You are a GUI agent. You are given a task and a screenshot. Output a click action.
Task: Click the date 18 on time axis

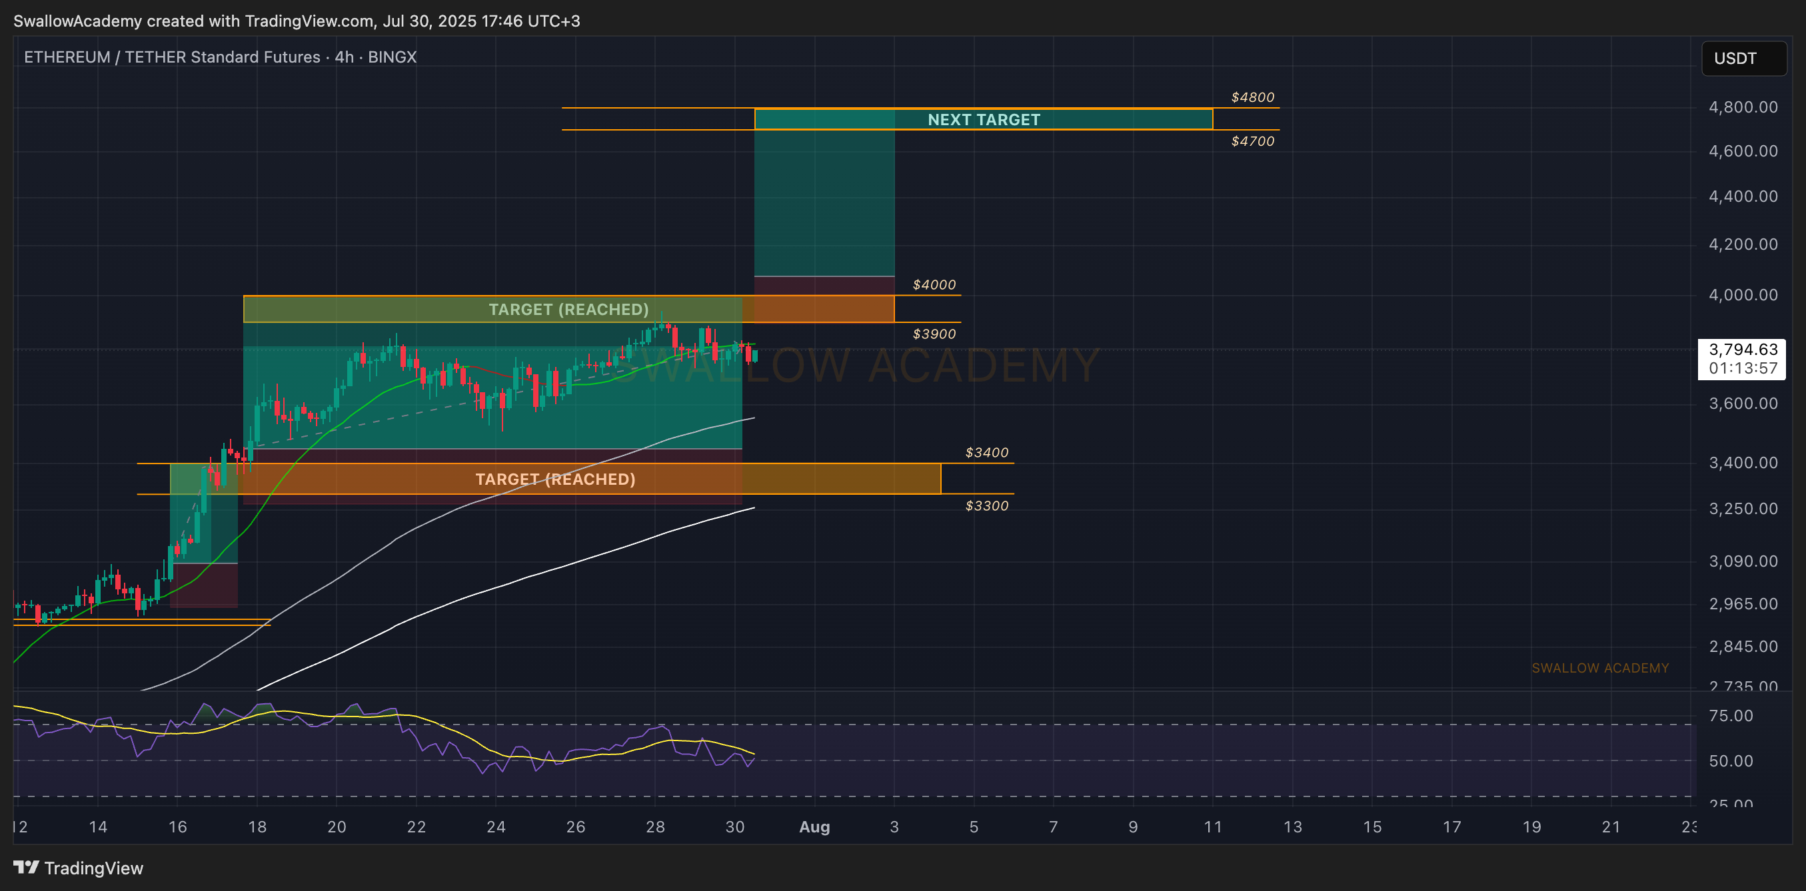coord(257,826)
